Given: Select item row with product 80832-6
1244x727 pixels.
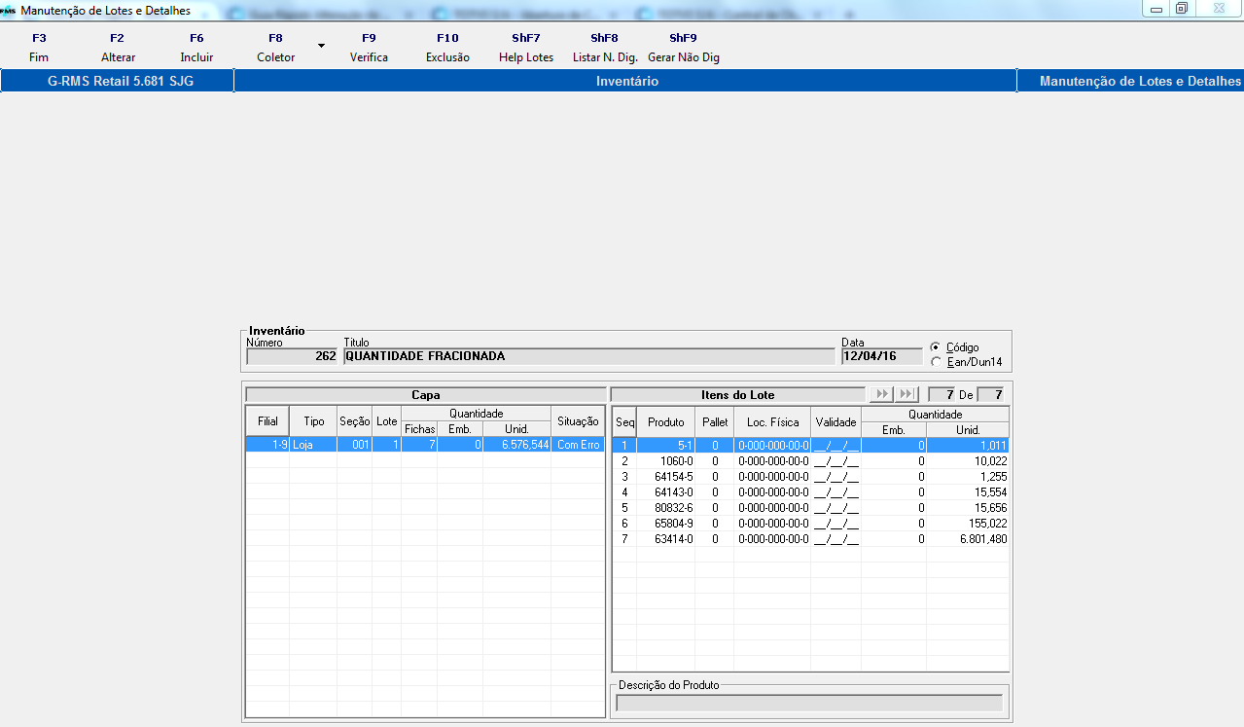Looking at the screenshot, I should click(x=811, y=507).
